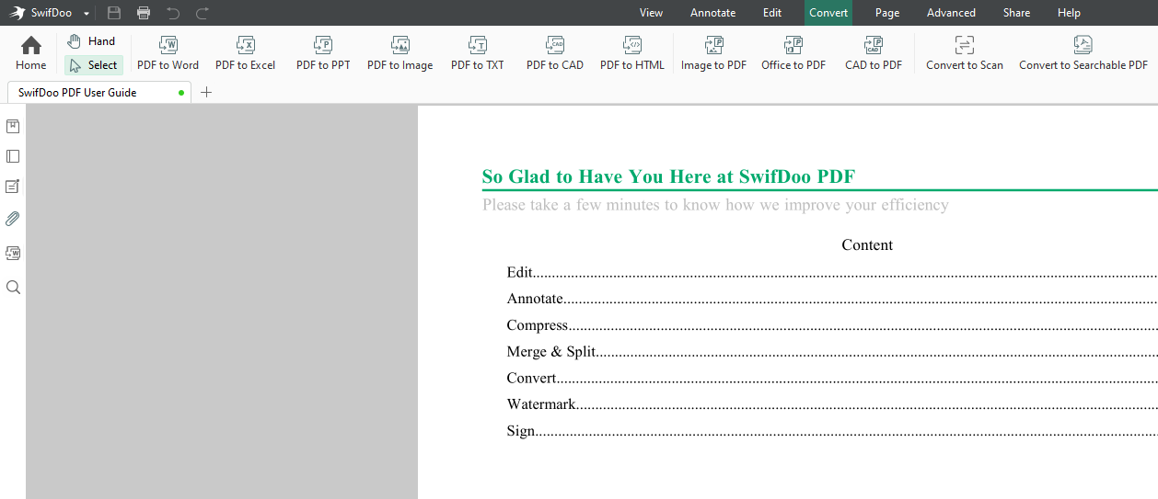Choose Convert to Searchable PDF tool
This screenshot has width=1158, height=499.
pyautogui.click(x=1083, y=53)
